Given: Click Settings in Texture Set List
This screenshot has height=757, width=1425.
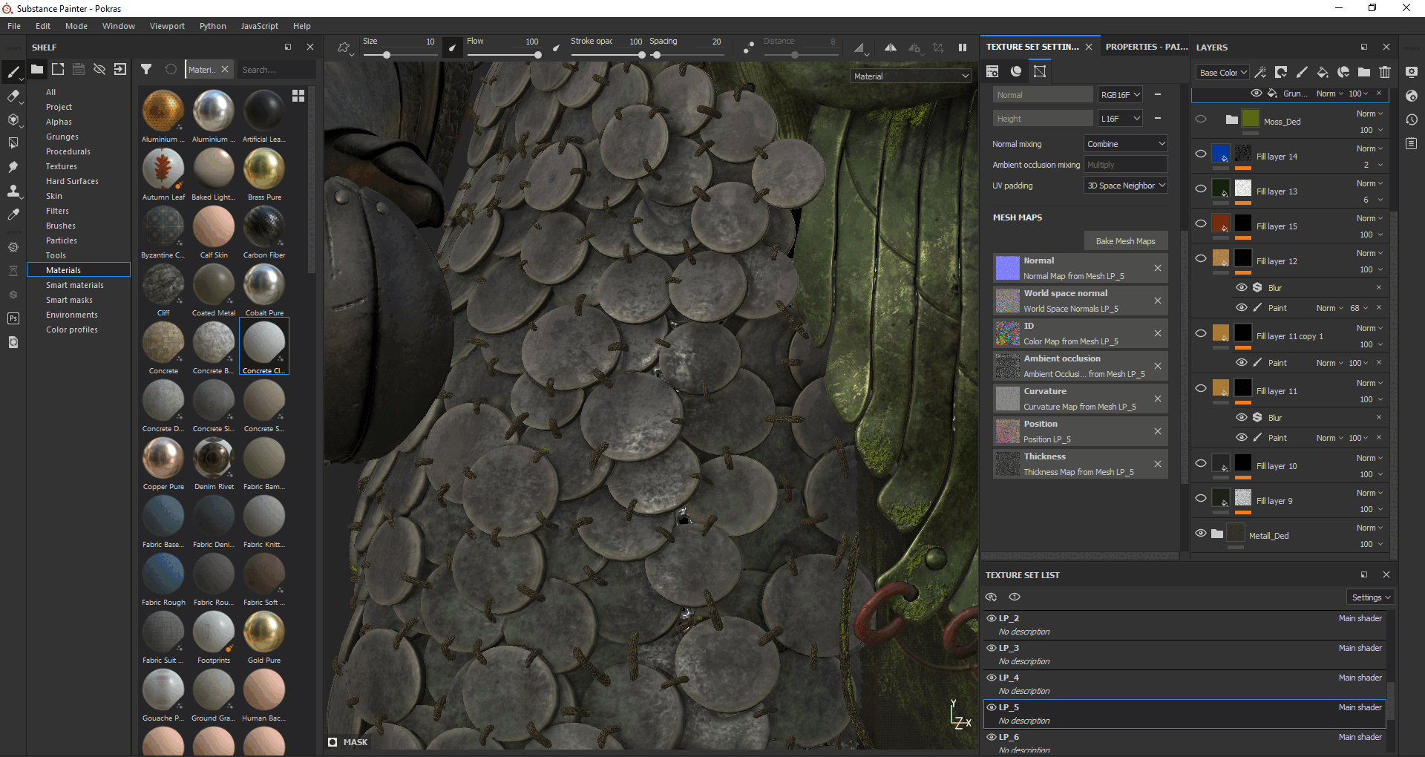Looking at the screenshot, I should (1370, 597).
